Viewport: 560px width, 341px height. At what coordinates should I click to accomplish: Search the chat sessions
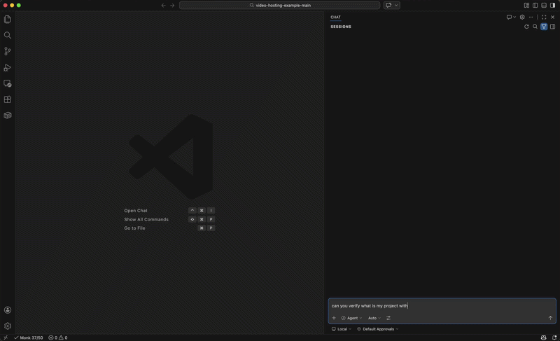535,27
